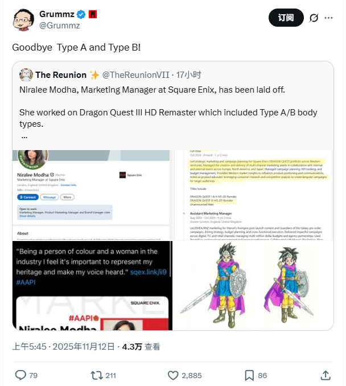Click the share upload icon
Viewport: 346px width, 386px height.
pos(326,375)
